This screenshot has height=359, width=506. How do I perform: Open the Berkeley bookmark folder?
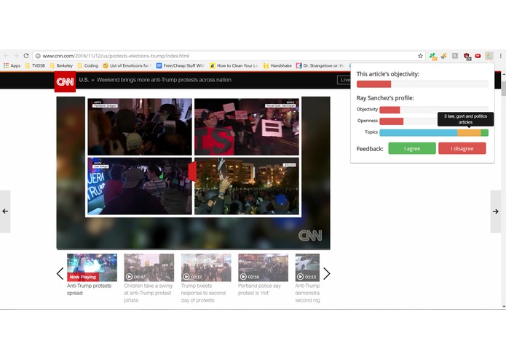pos(61,65)
